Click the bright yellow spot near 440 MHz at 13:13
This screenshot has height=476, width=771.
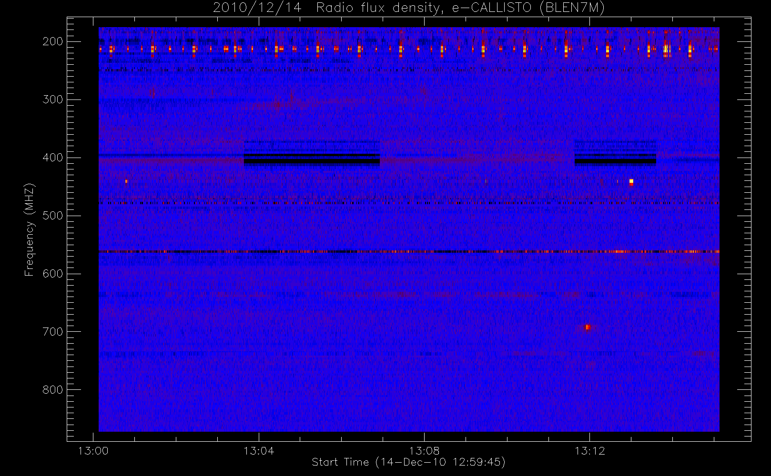click(x=631, y=181)
